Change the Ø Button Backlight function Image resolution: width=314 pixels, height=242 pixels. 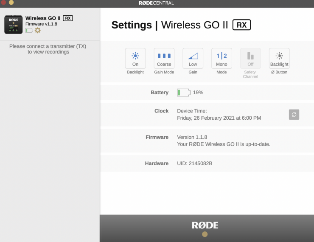(x=279, y=59)
